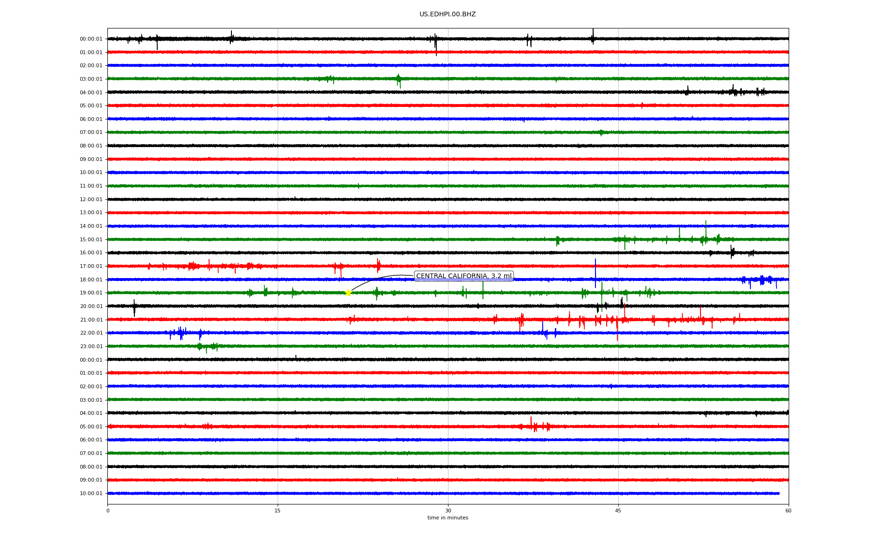Click the yellow star earthquake marker

pos(348,293)
